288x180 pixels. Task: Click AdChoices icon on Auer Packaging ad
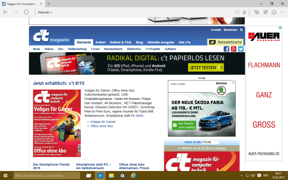280,27
